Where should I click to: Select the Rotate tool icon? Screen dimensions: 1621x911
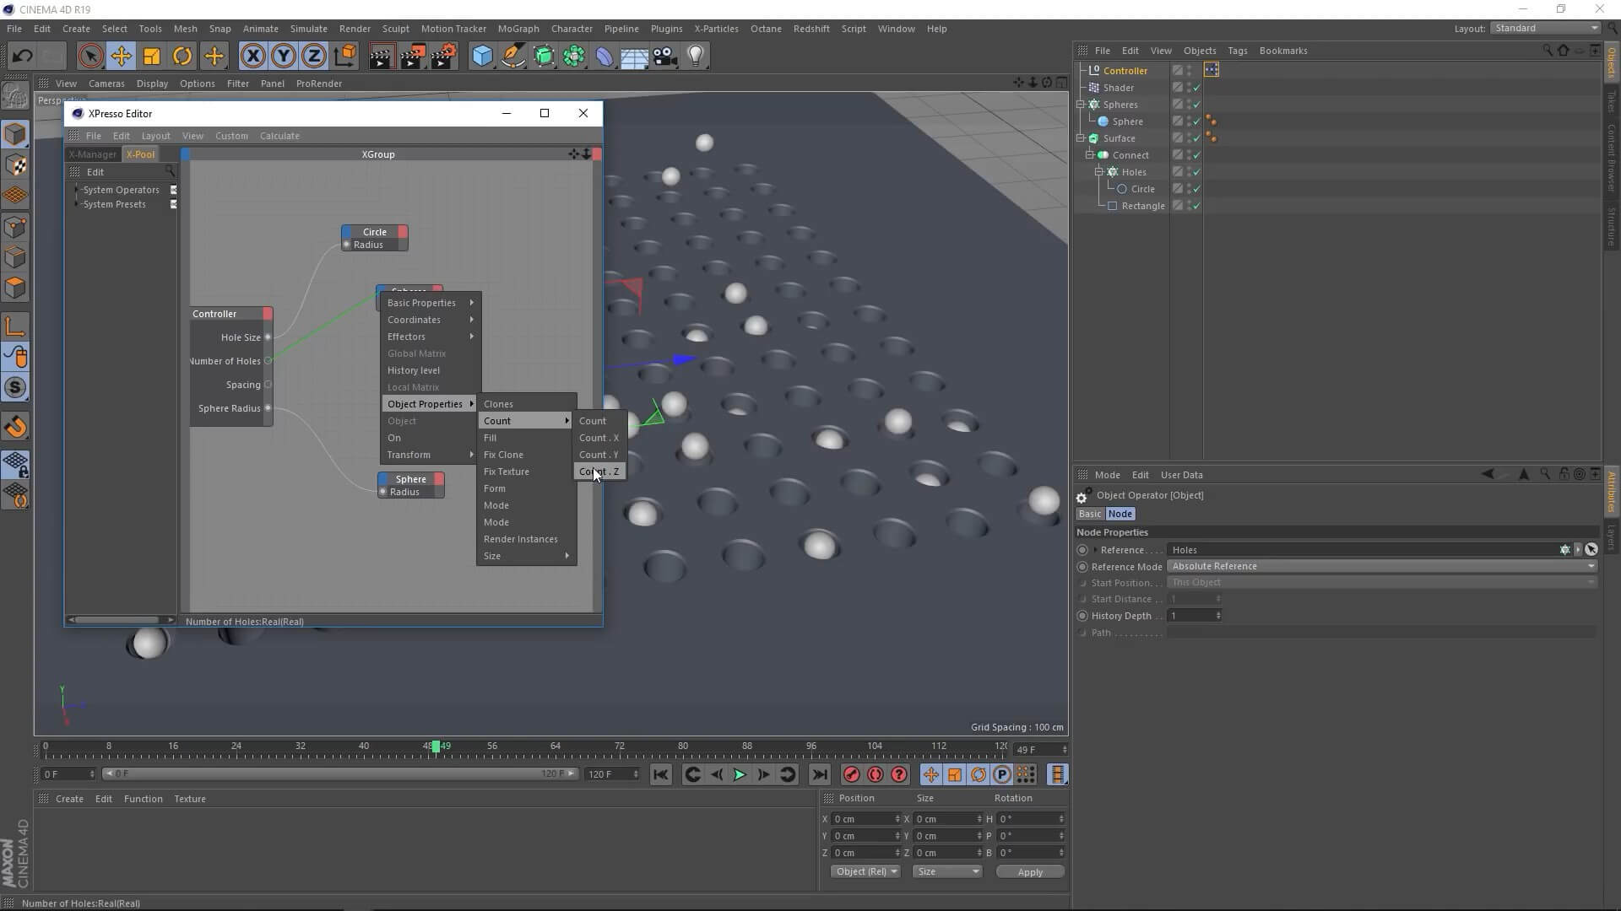pos(182,57)
